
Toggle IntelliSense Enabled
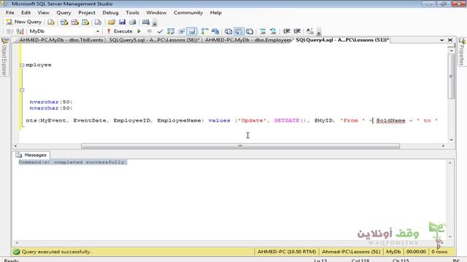coord(192,31)
